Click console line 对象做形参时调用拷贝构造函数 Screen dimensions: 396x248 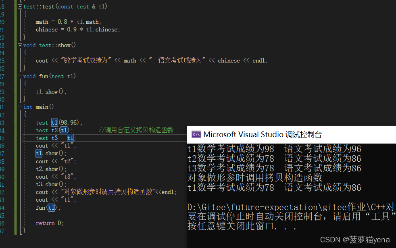(x=255, y=178)
